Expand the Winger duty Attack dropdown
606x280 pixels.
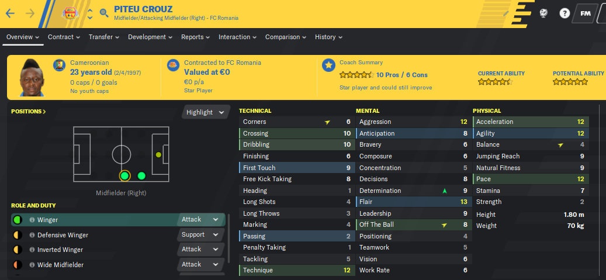pyautogui.click(x=200, y=219)
